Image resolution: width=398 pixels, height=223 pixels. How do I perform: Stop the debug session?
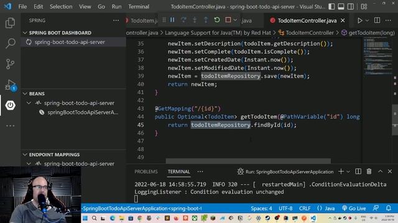tap(228, 20)
